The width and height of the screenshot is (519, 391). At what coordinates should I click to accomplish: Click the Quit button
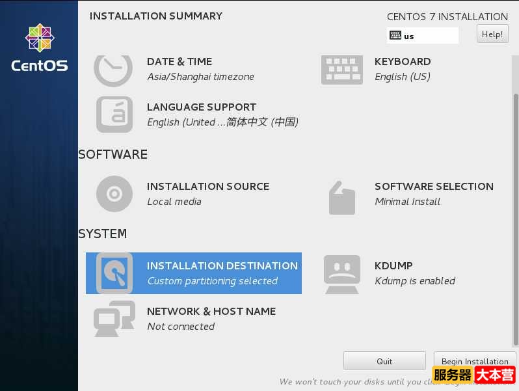coord(384,361)
